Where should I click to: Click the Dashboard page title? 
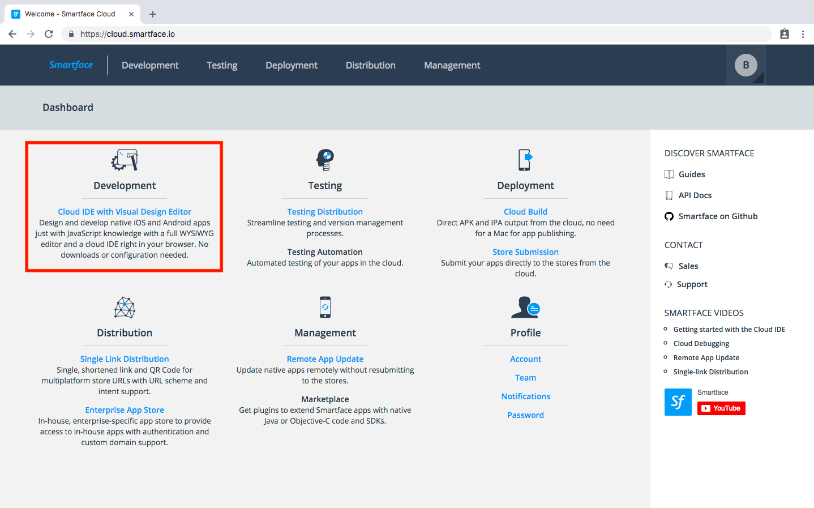[x=68, y=108]
